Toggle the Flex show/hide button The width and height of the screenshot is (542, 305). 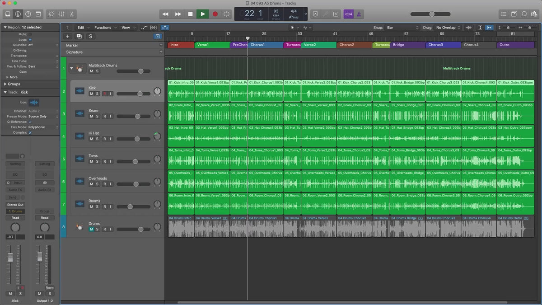click(x=154, y=28)
